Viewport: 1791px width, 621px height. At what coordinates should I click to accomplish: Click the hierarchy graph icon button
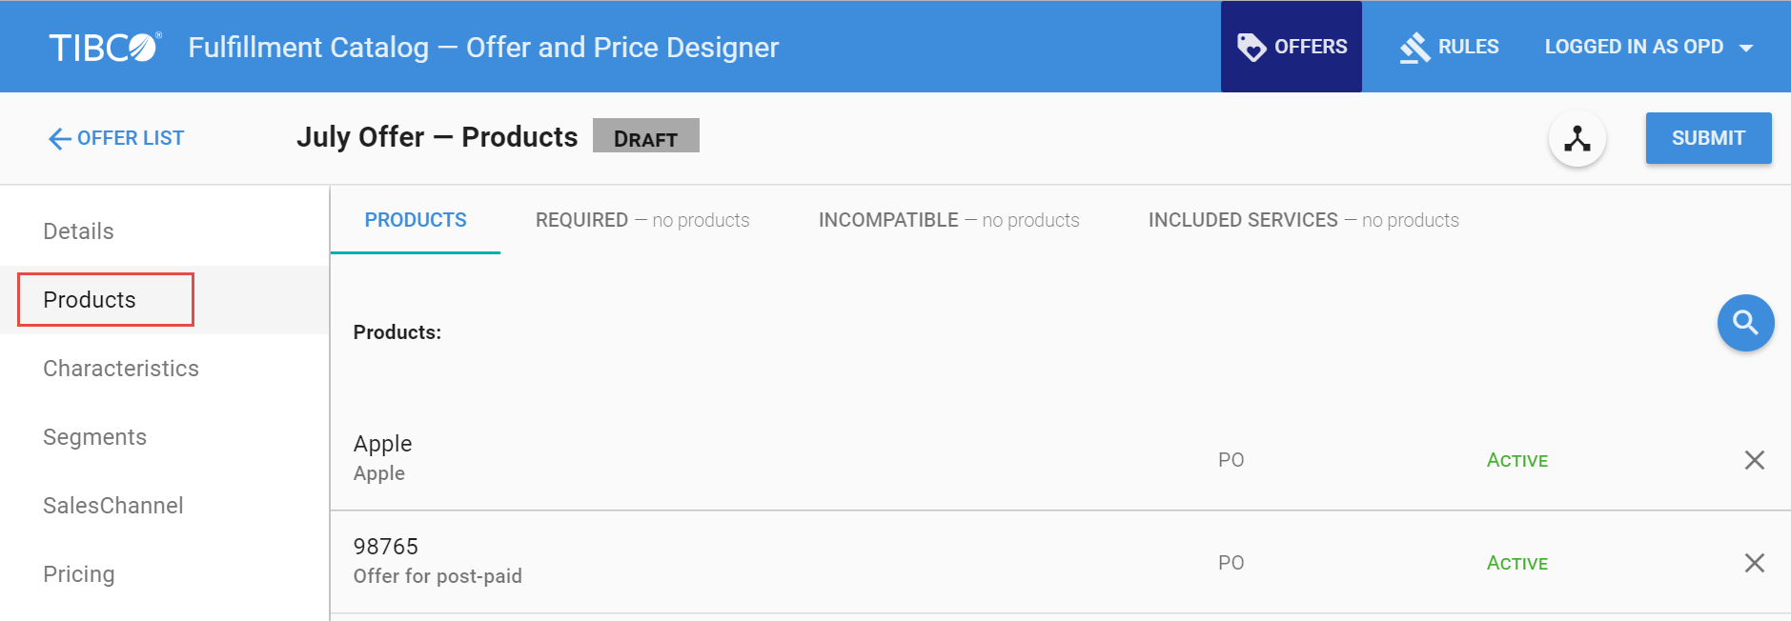click(1577, 139)
